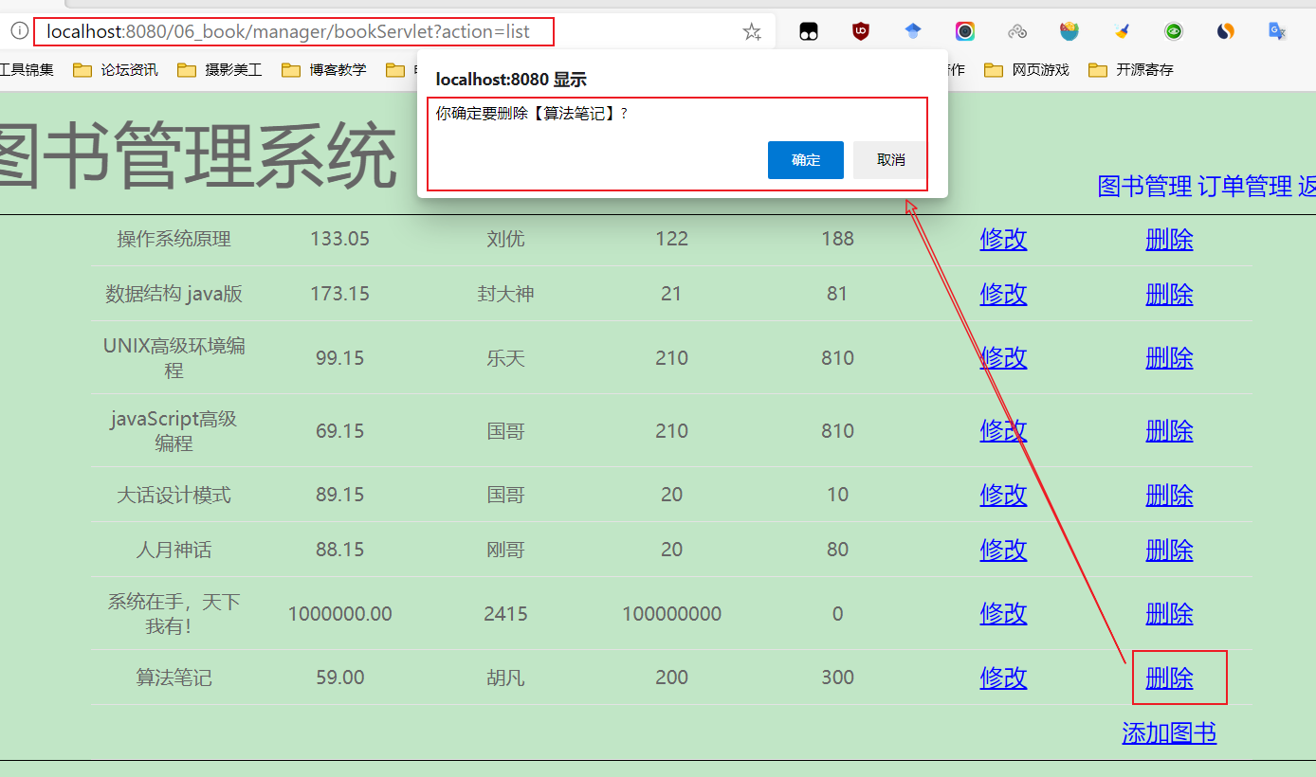Open the 摄影美工 bookmark folder
Viewport: 1316px width, 777px height.
(x=220, y=70)
